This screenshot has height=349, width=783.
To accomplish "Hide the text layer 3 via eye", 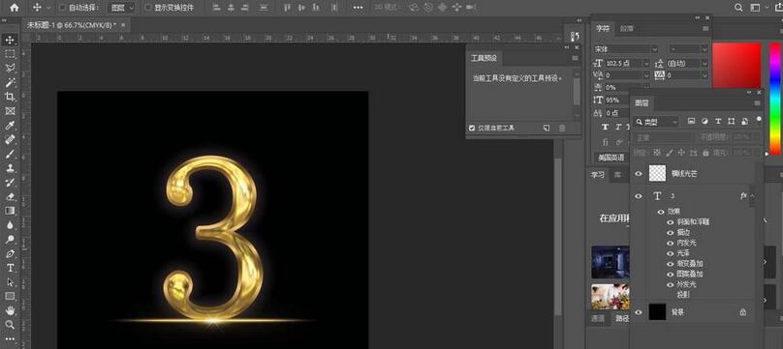I will 639,196.
